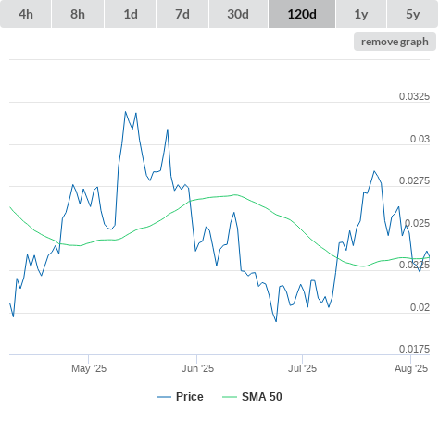Toggle the SMA 50 legend entry

pyautogui.click(x=262, y=397)
